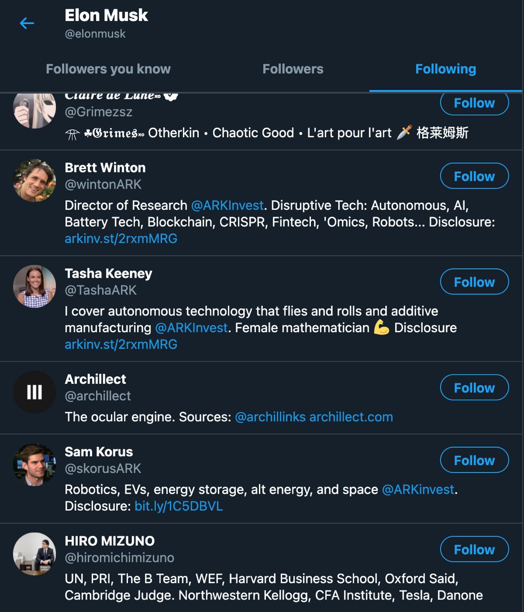
Task: Open @ARKInvest mention in Brett Winton's bio
Action: [227, 206]
